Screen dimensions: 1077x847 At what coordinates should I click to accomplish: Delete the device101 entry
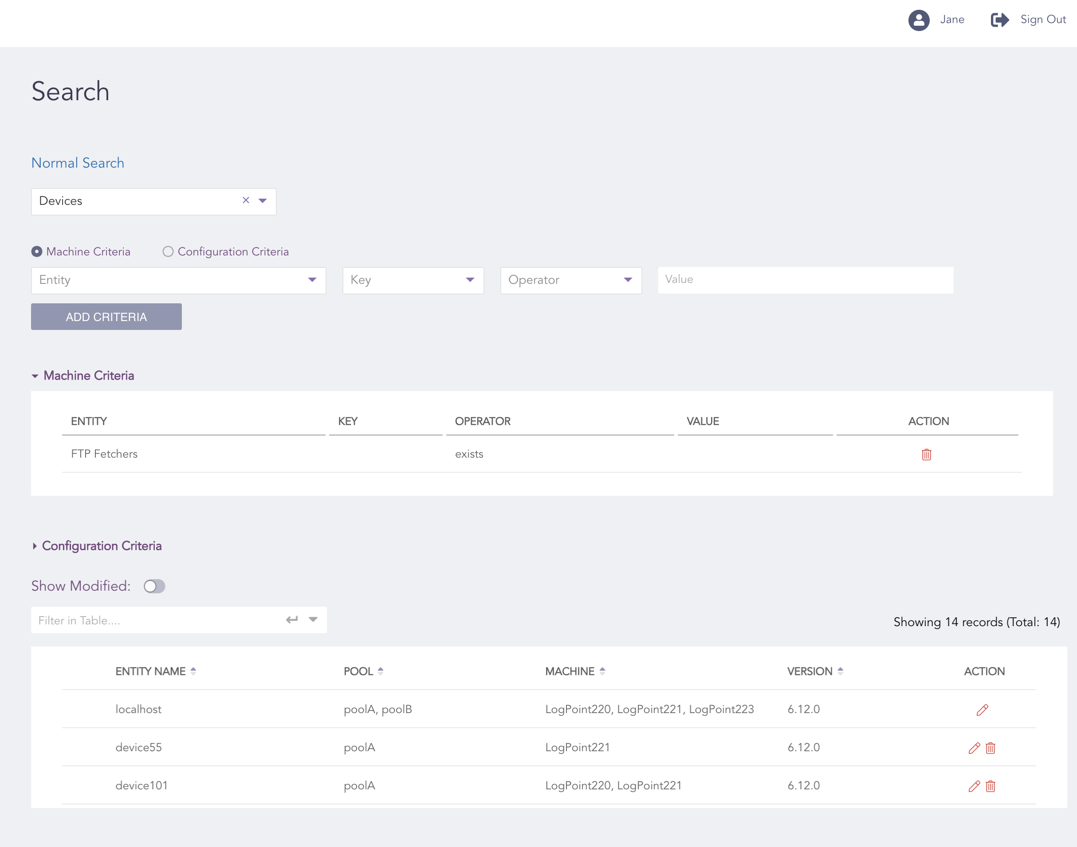(990, 786)
